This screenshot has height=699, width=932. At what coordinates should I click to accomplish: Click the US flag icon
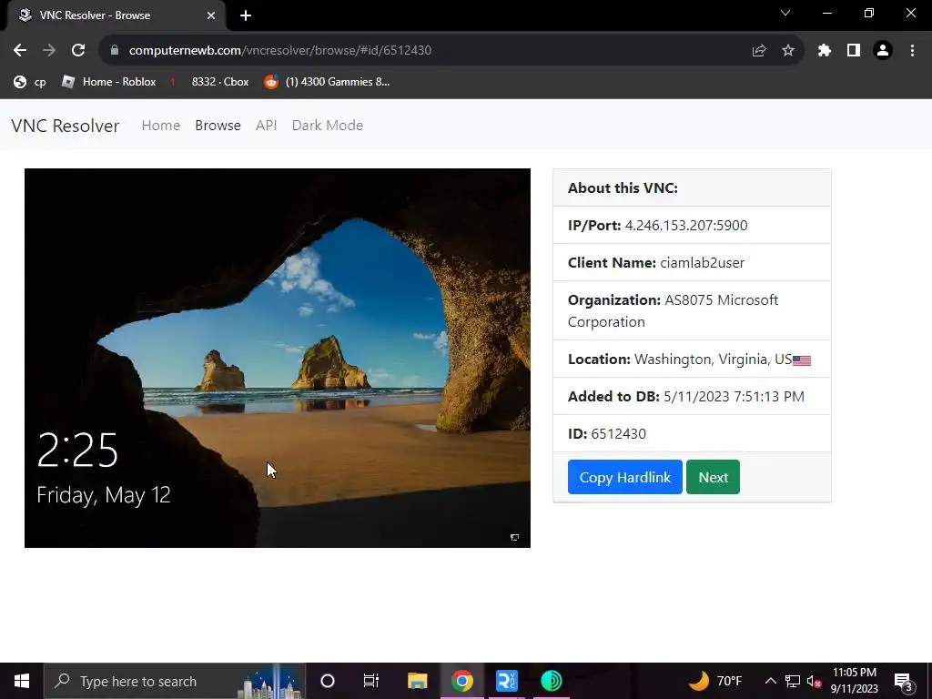point(802,360)
